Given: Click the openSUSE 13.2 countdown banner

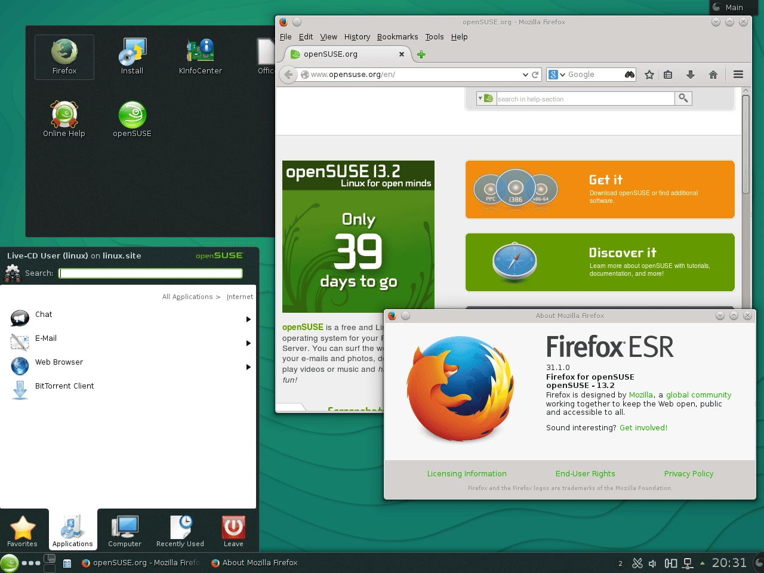Looking at the screenshot, I should point(358,236).
